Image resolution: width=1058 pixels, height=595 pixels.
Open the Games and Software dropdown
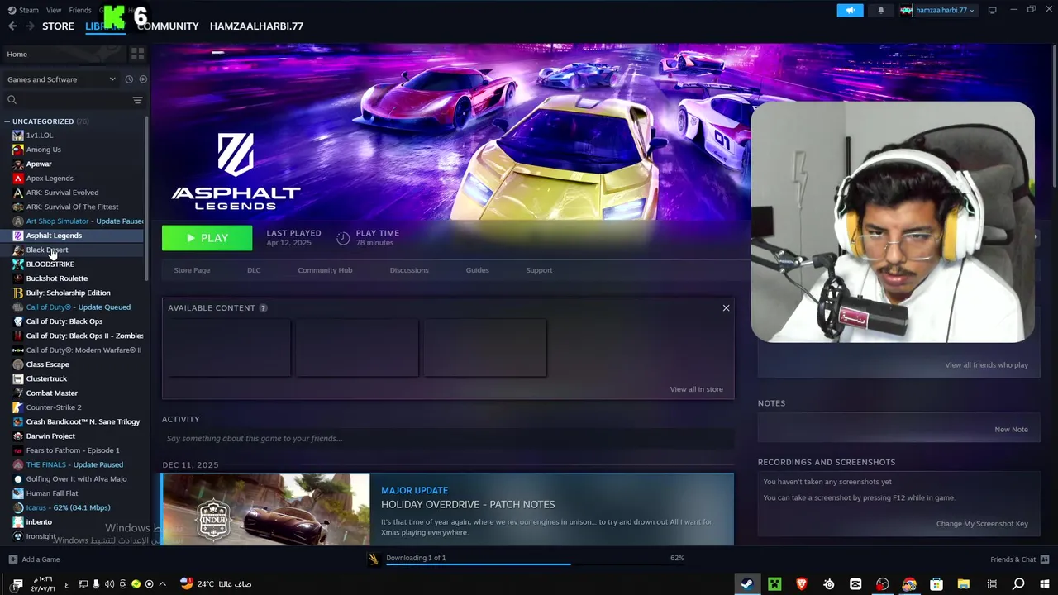pos(62,79)
